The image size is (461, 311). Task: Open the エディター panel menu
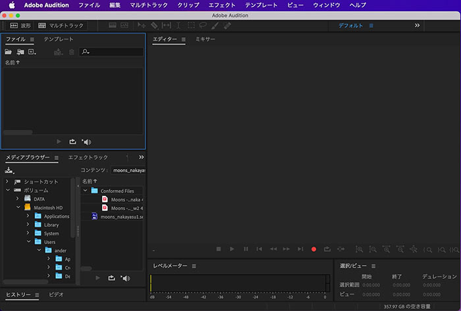[x=184, y=39]
